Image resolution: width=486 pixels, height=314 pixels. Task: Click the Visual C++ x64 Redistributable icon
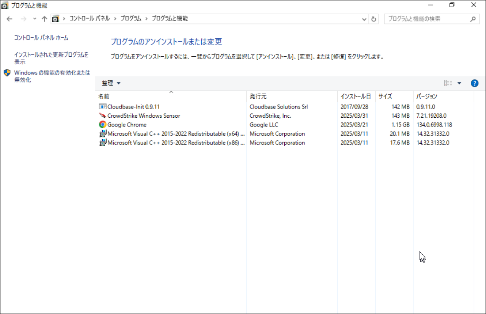pos(102,134)
